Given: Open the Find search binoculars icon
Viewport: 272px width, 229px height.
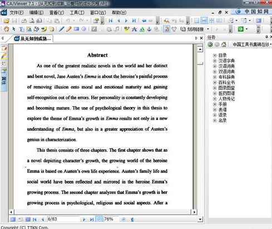Looking at the screenshot, I should [166, 21].
